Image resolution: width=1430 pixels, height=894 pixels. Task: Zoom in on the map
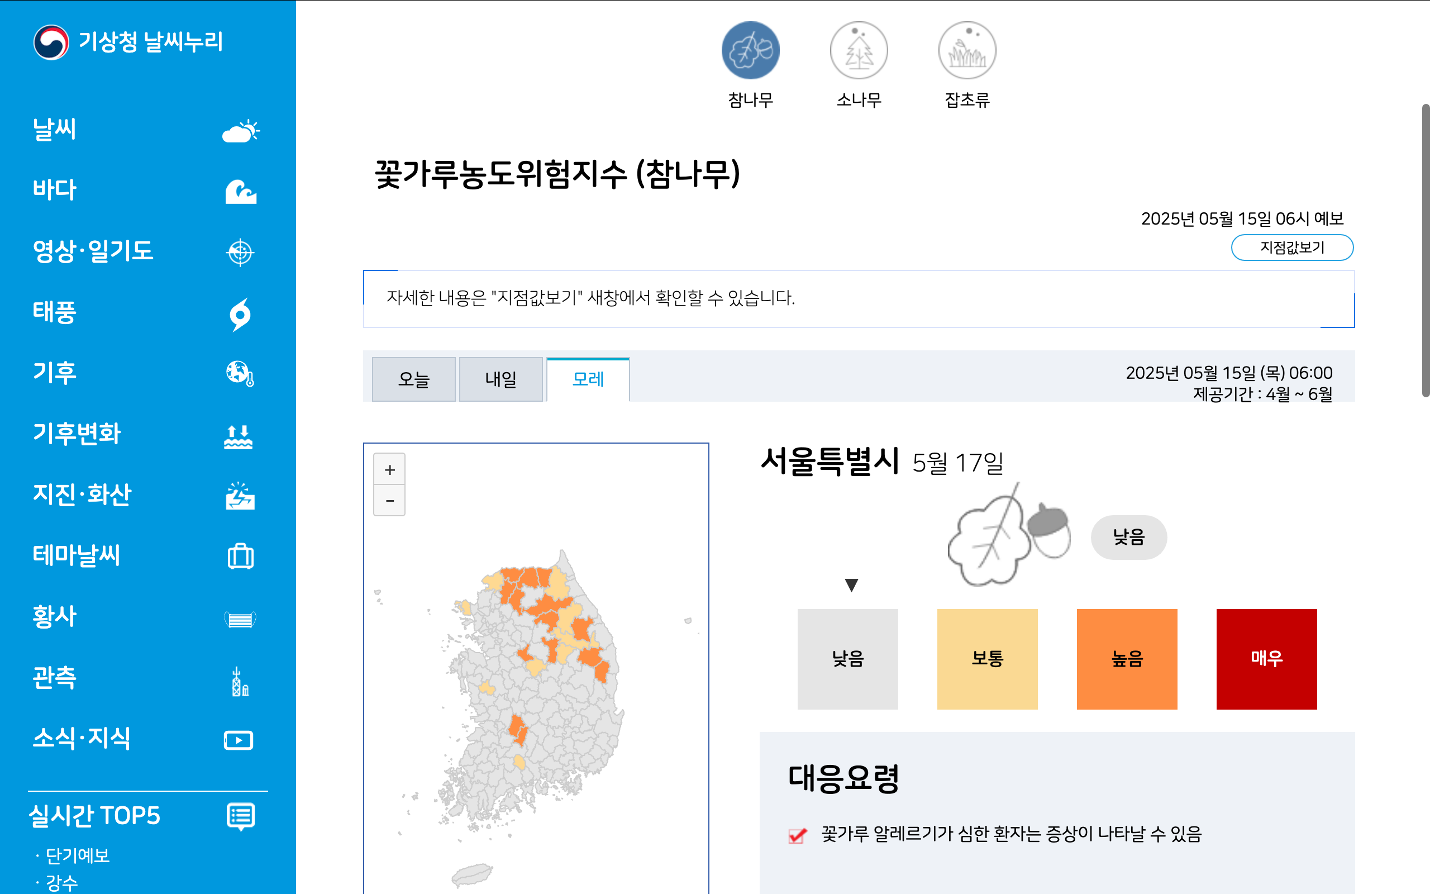tap(389, 470)
